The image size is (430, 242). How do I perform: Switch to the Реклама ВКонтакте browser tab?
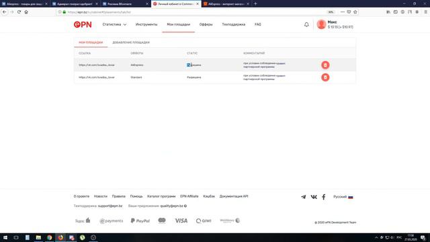coord(126,4)
